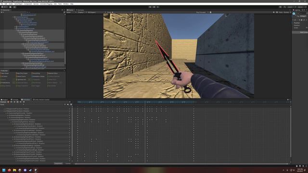This screenshot has width=308, height=173.
Task: Click the cloud services icon
Action: point(11,7)
